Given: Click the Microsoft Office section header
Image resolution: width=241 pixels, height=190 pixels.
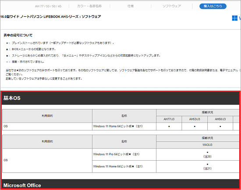Looking at the screenshot, I should [x=120, y=184].
